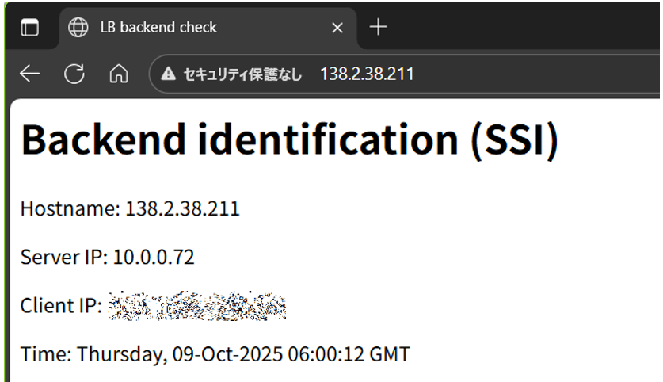Click the globe favicon on the tab
The height and width of the screenshot is (382, 663).
point(78,28)
